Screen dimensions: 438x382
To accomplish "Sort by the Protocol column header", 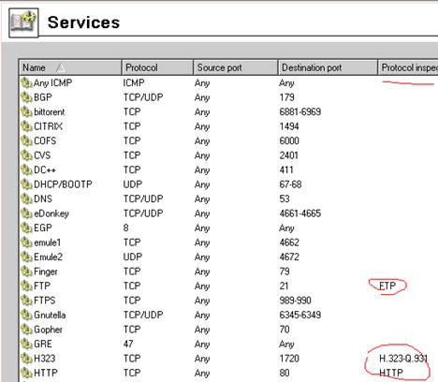I will 157,67.
